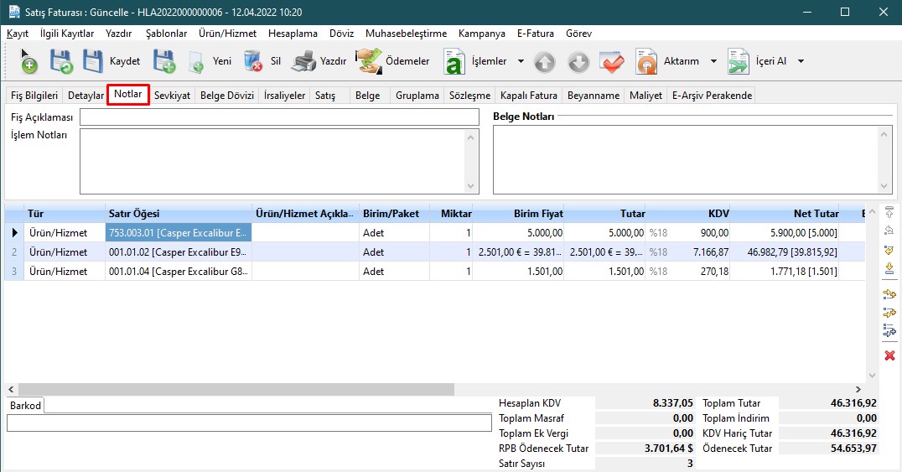Select the cell 753.003.01 [Casper Excalibur E...

pyautogui.click(x=179, y=232)
